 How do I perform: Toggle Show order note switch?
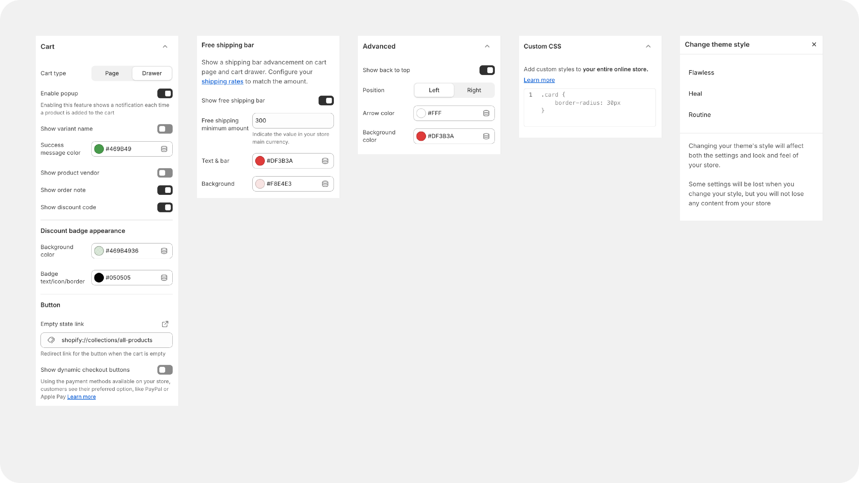point(165,190)
